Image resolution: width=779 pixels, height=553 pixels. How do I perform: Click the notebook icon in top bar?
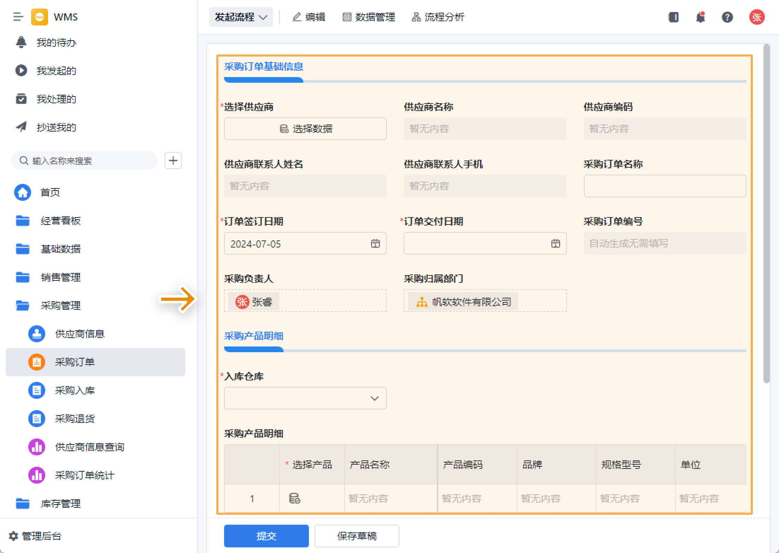673,17
